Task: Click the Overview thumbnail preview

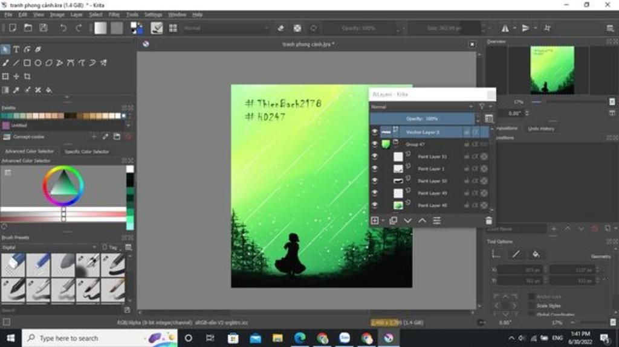Action: tap(553, 70)
